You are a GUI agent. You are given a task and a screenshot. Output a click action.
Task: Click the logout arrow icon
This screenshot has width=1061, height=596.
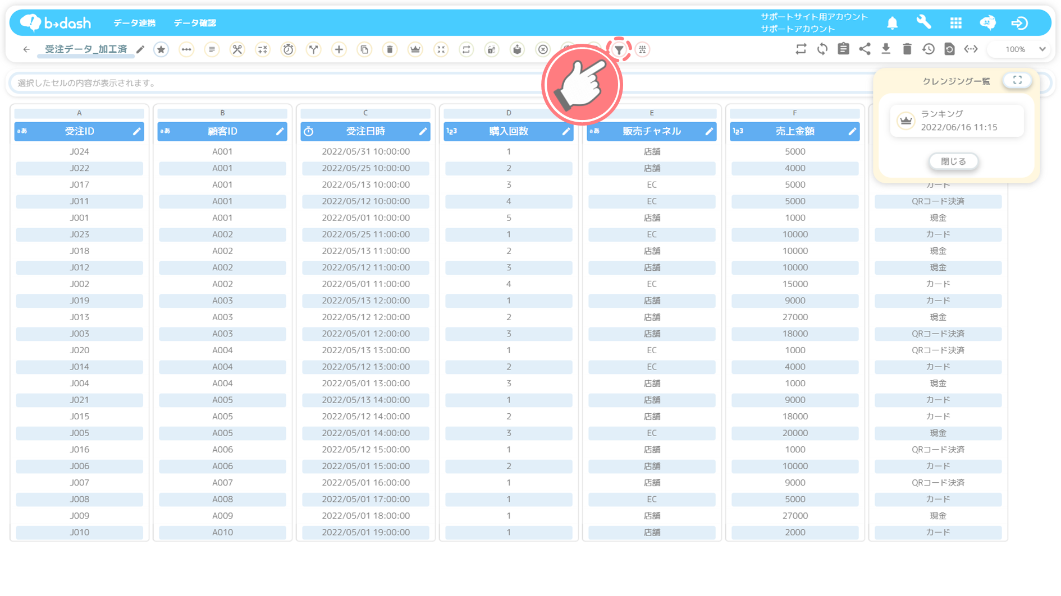click(1019, 23)
